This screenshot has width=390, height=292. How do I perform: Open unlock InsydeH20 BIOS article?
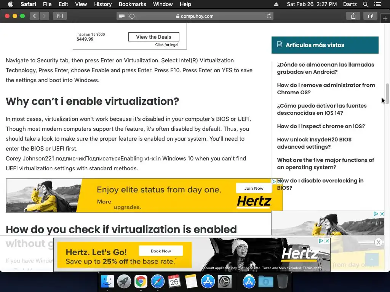click(x=314, y=143)
